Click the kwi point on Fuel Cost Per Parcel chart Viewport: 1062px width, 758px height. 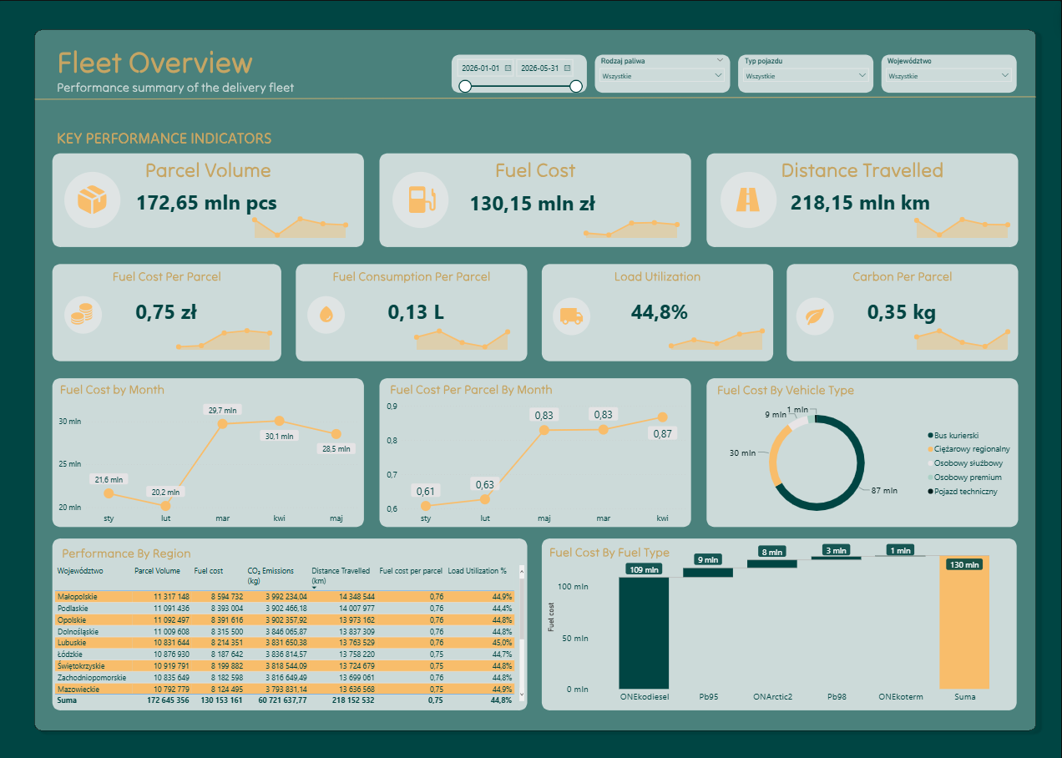[662, 417]
